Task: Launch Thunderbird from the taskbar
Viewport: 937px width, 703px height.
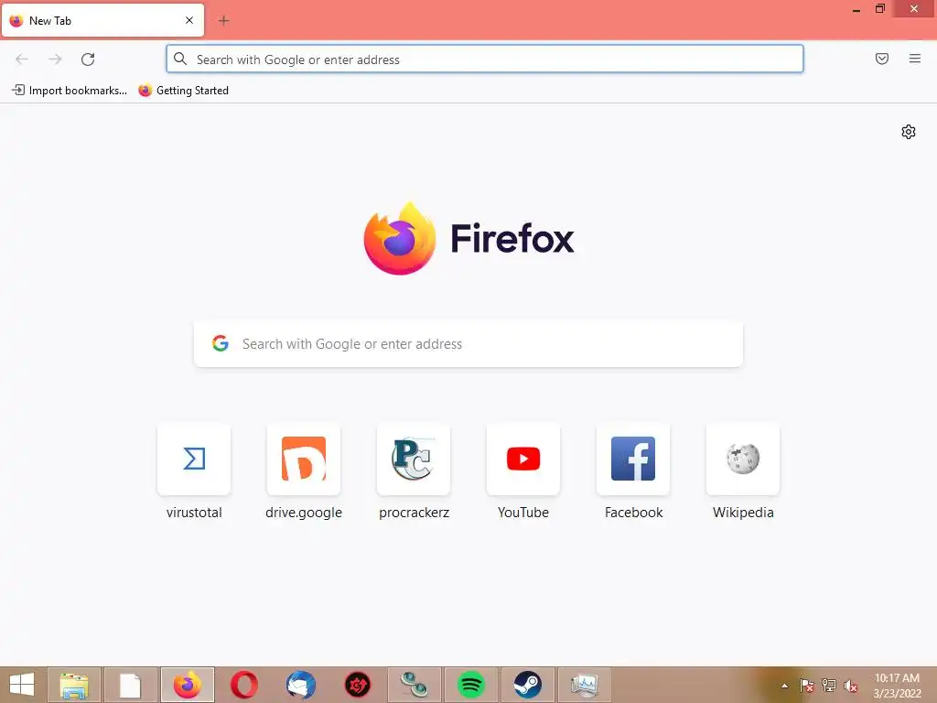Action: [300, 685]
